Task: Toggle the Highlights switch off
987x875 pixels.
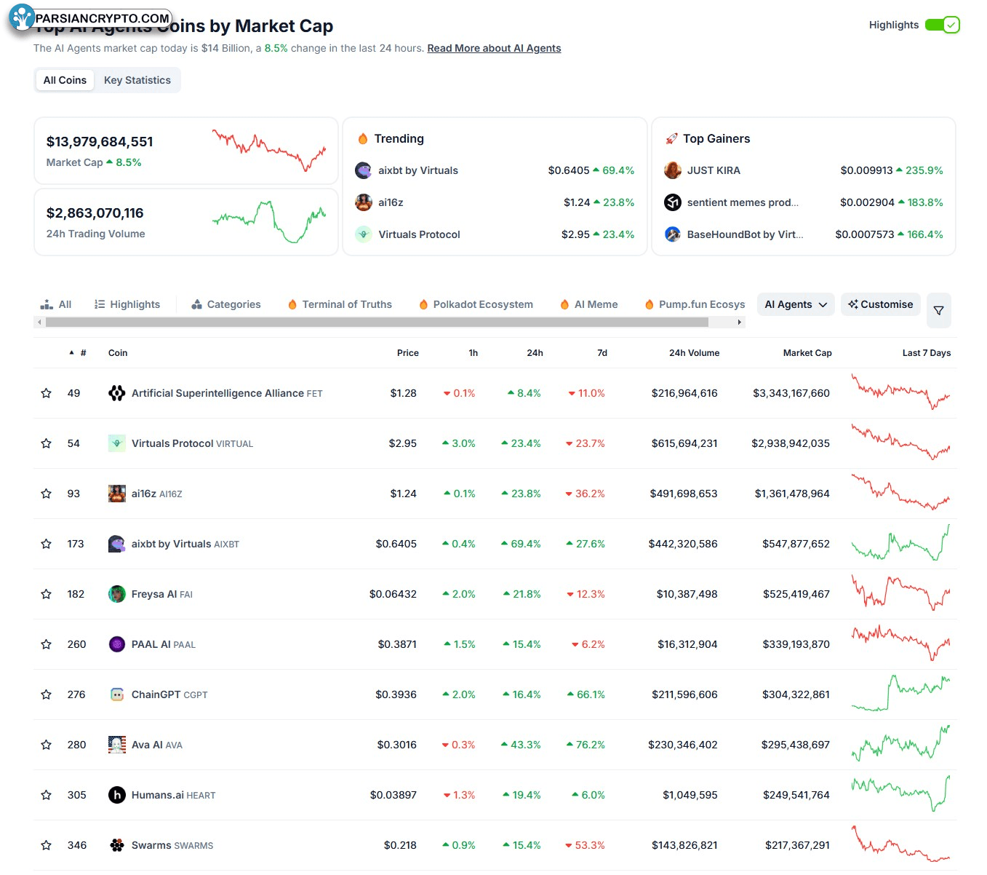Action: click(943, 25)
